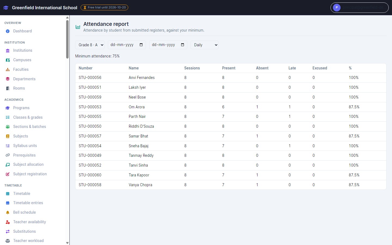Click the Greenfield International School title
The image size is (392, 245).
45,8
